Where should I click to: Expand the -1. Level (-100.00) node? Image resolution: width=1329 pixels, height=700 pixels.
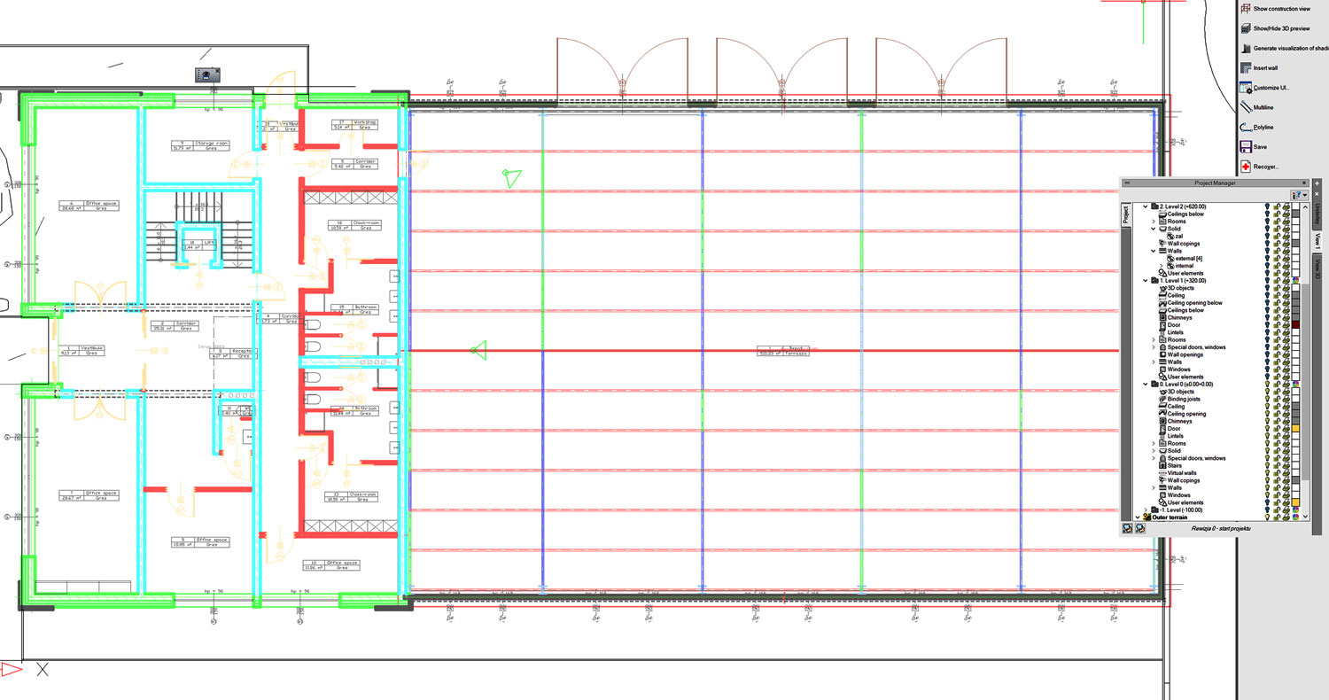[1146, 509]
